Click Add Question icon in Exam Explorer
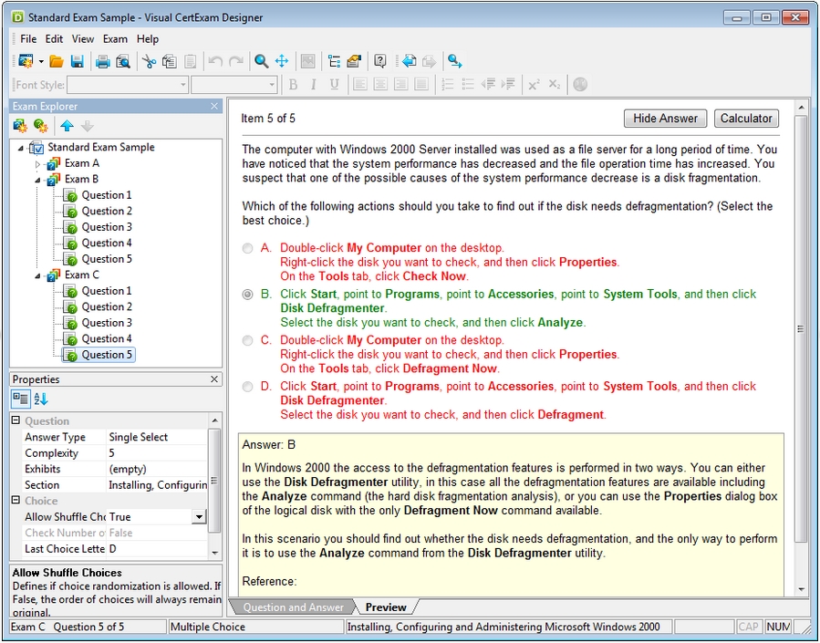The height and width of the screenshot is (643, 820). point(40,126)
